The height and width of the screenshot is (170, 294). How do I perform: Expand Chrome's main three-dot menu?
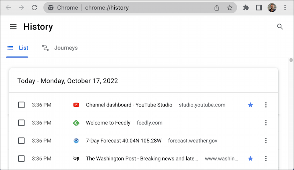tap(285, 7)
